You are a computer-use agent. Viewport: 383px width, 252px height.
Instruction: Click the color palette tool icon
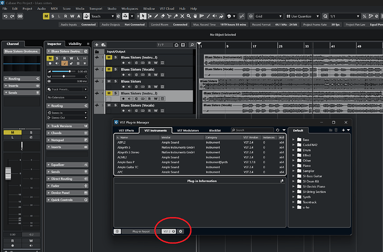[x=229, y=16]
